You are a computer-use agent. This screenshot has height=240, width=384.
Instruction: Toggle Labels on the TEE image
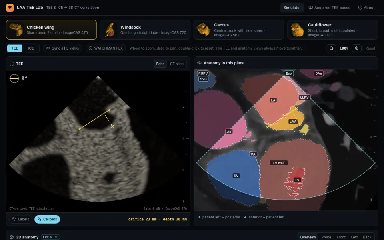(x=21, y=219)
